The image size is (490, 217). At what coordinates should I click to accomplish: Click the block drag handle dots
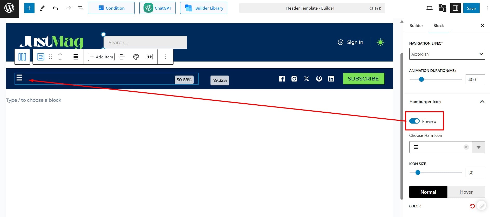51,57
